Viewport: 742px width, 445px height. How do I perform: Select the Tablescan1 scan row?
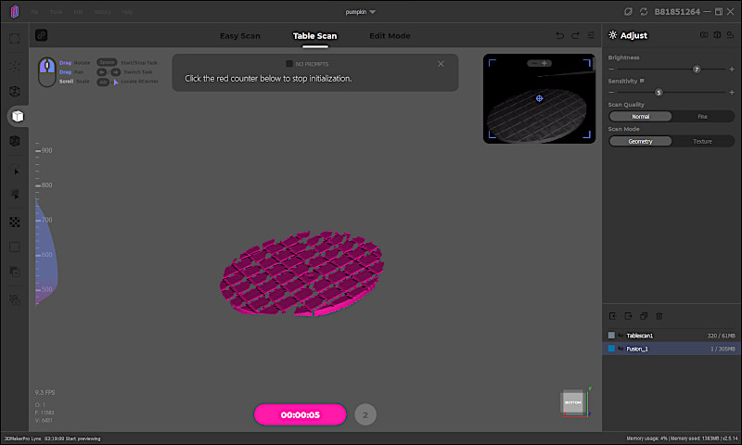671,336
